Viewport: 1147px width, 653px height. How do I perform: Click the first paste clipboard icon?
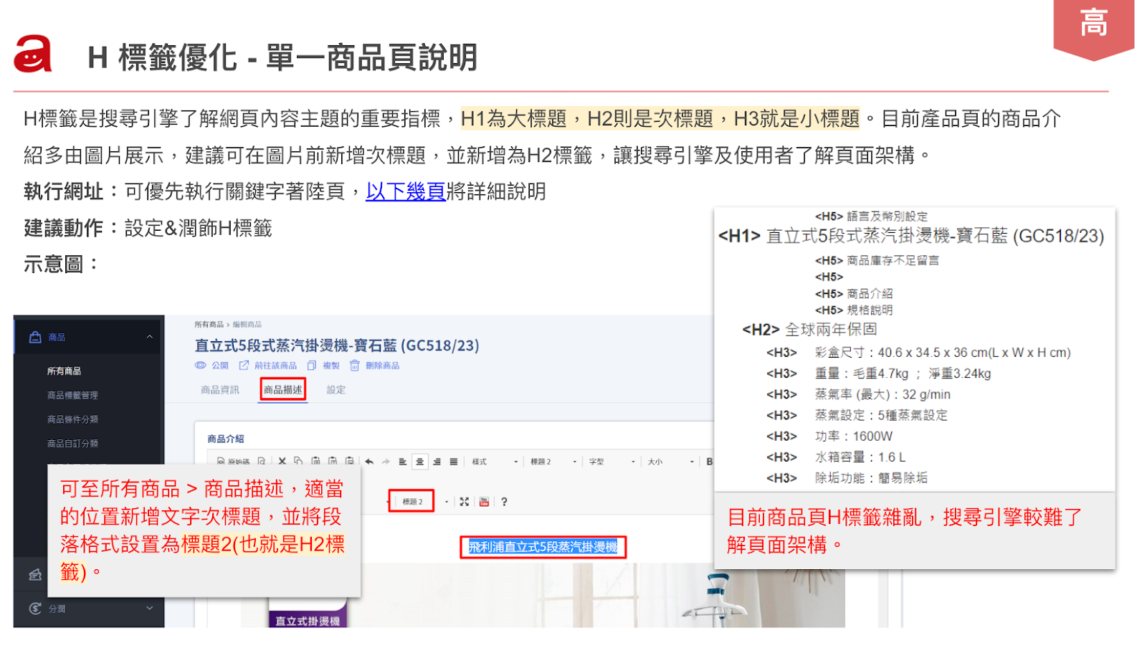[315, 461]
